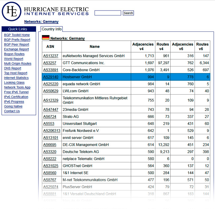The image size is (215, 209).
Task: Open BGP Prefix Report link
Action: pos(17,40)
